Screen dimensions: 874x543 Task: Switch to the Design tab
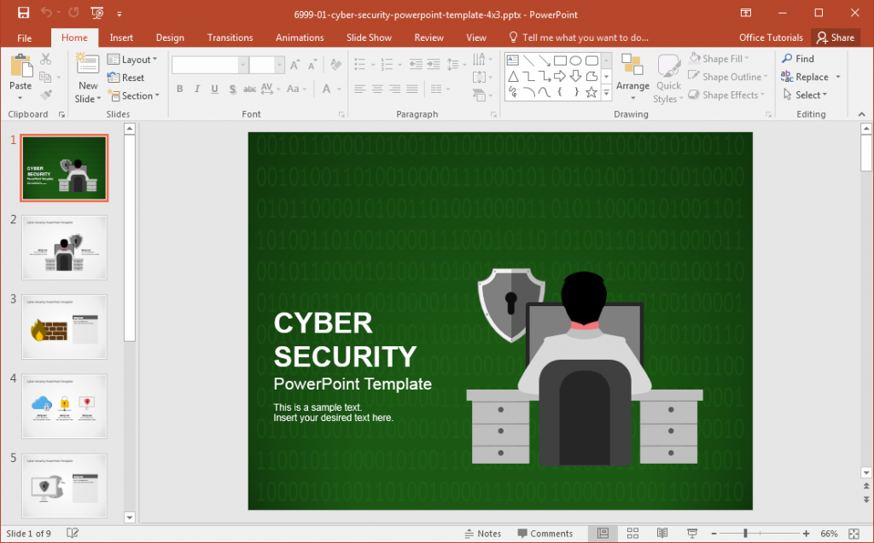tap(170, 37)
